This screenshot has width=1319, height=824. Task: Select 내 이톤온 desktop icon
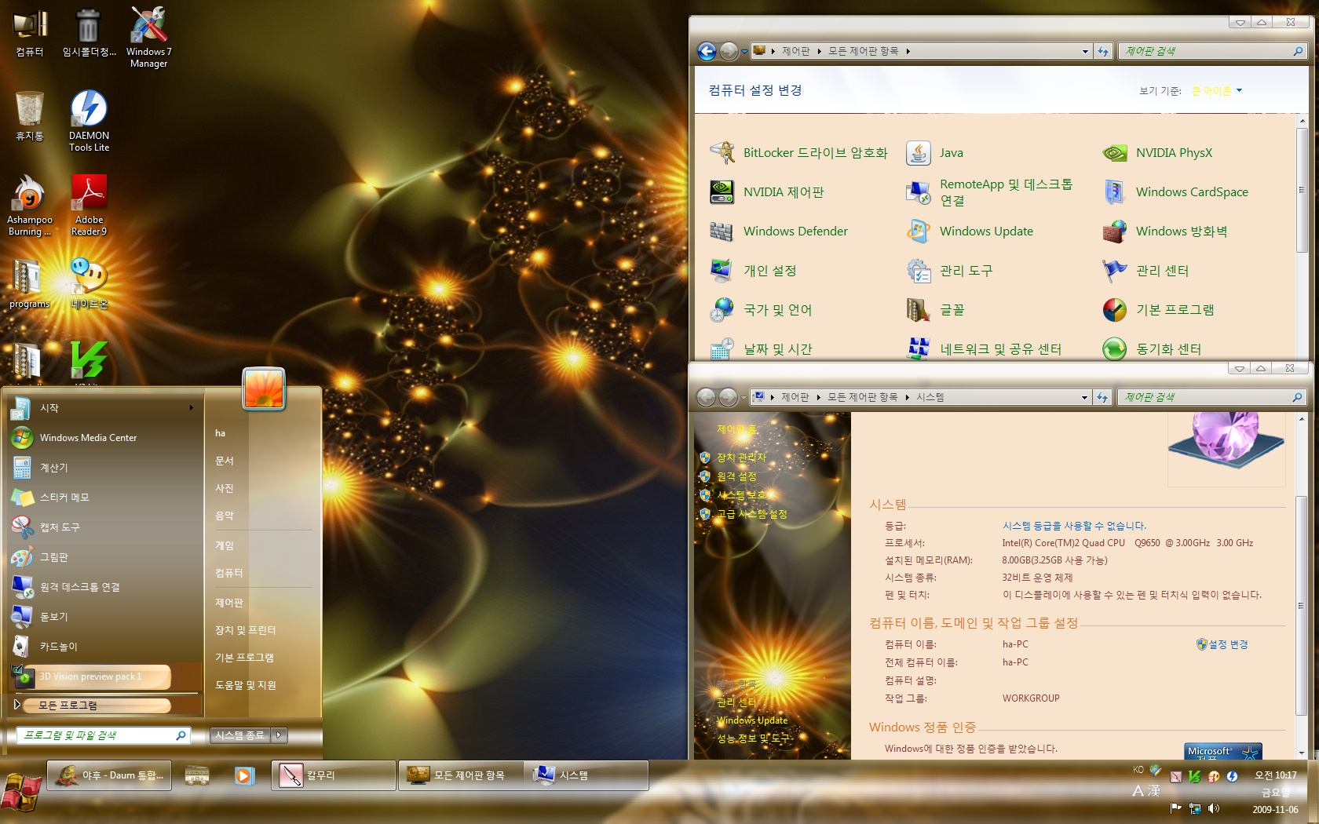pos(89,283)
